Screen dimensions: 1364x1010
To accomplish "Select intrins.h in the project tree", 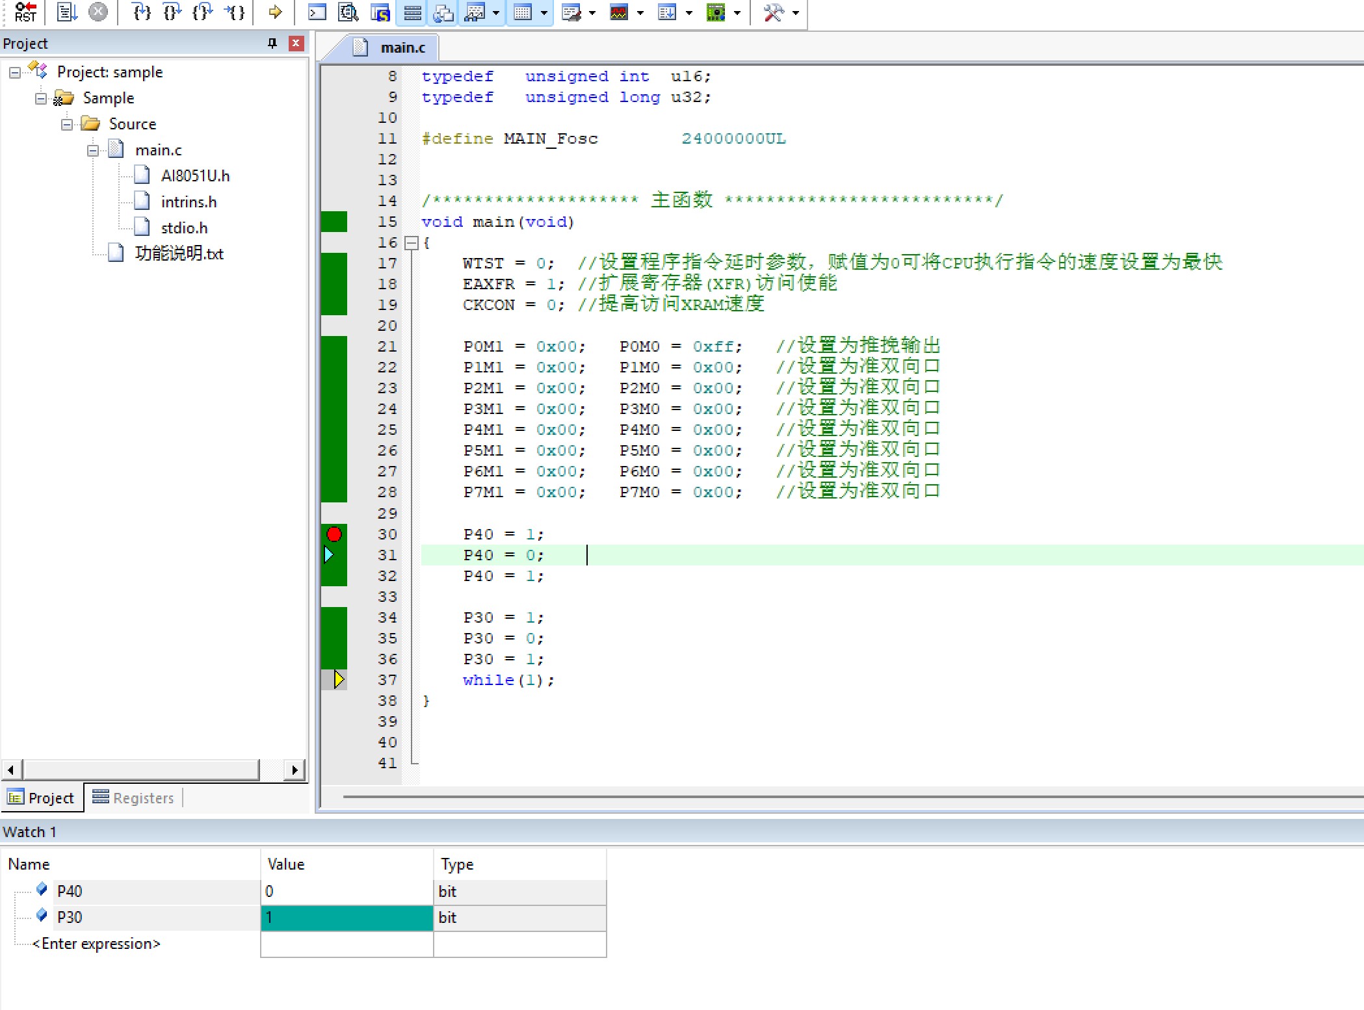I will [x=189, y=201].
